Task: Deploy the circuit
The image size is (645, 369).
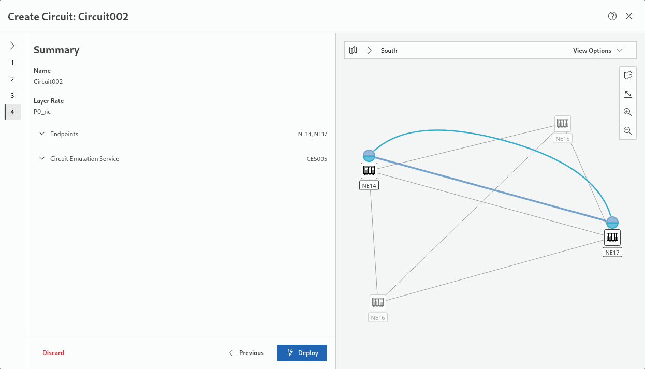Action: 302,353
